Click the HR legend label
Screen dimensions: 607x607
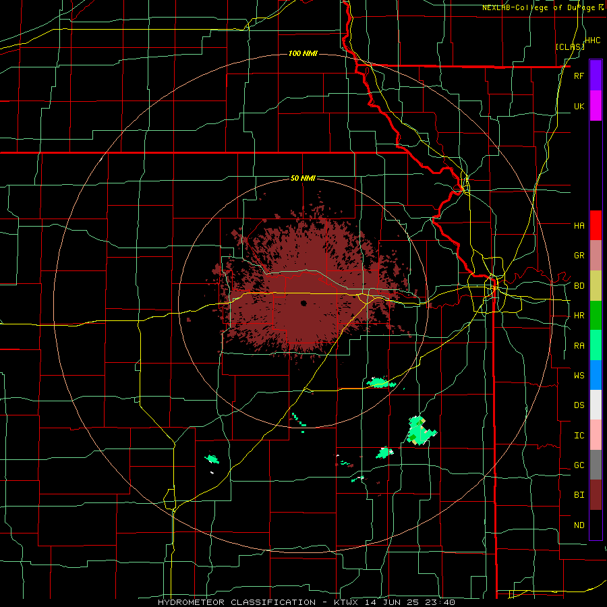(x=579, y=316)
